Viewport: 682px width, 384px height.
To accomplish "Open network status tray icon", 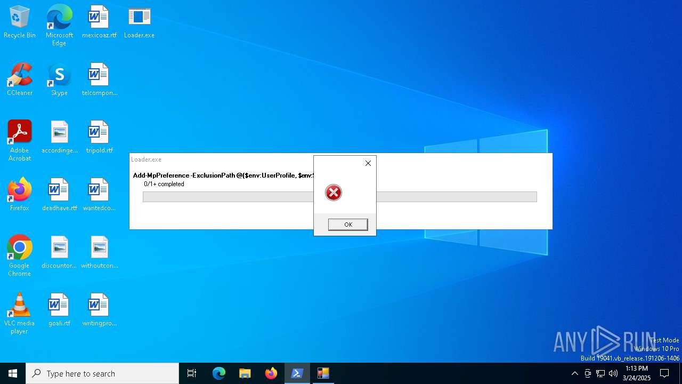I will pyautogui.click(x=600, y=373).
